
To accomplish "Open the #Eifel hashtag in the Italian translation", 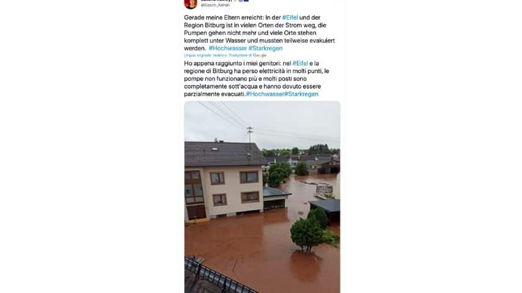I will point(300,63).
